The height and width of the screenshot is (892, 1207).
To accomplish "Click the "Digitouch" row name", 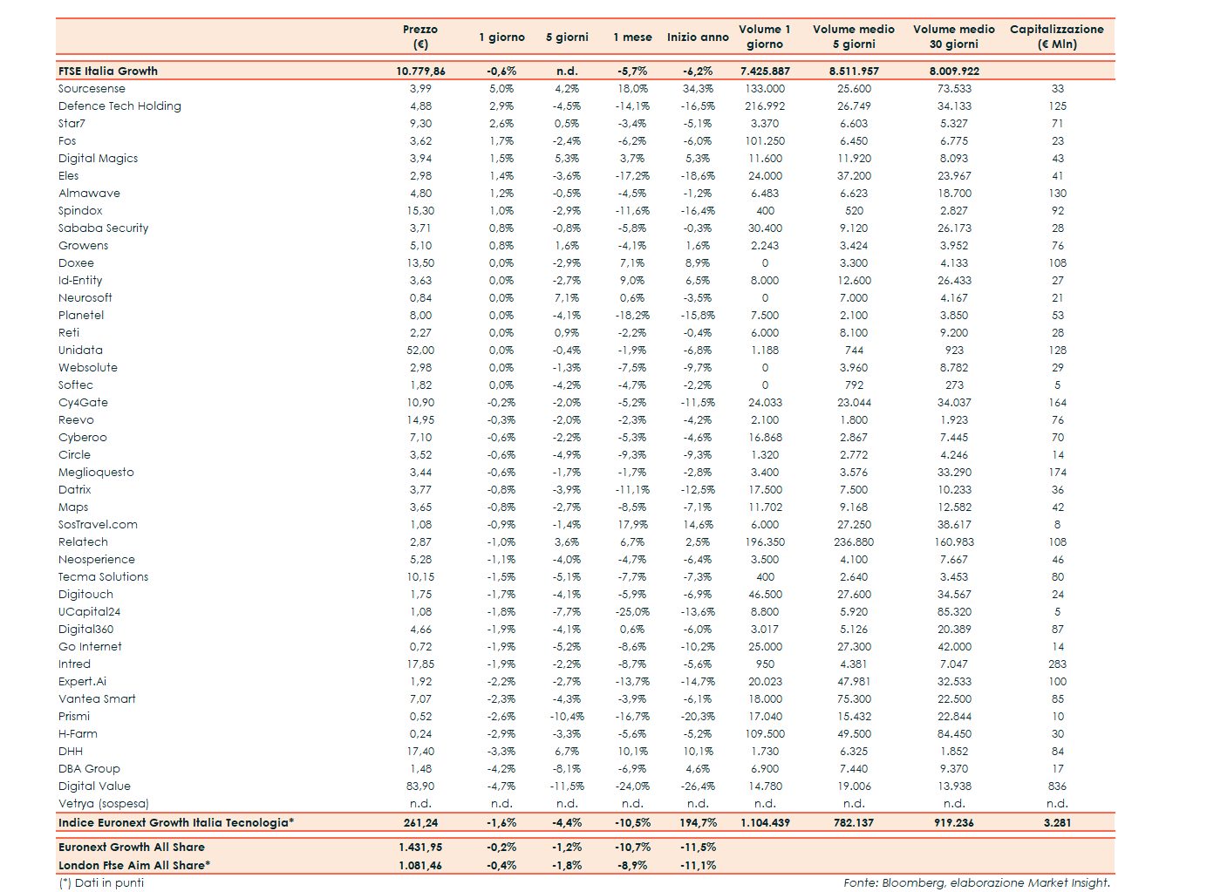I will click(85, 594).
